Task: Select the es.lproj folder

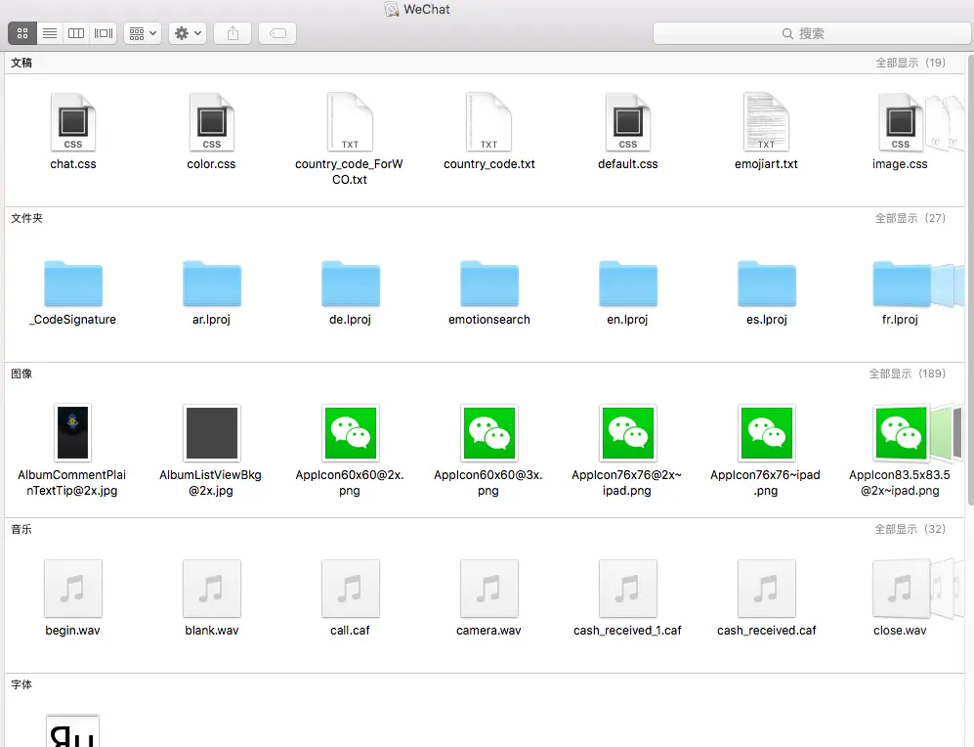Action: [767, 284]
